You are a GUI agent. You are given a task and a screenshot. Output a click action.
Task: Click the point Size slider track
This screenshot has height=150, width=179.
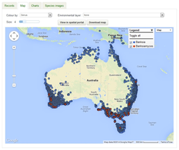pos(30,22)
